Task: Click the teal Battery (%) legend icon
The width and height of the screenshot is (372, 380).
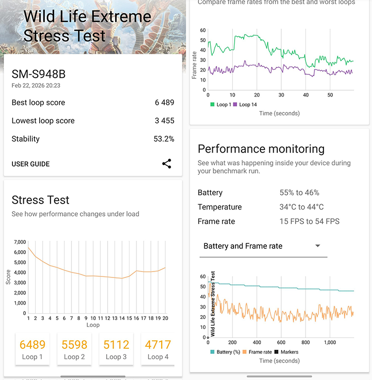Action: click(212, 352)
